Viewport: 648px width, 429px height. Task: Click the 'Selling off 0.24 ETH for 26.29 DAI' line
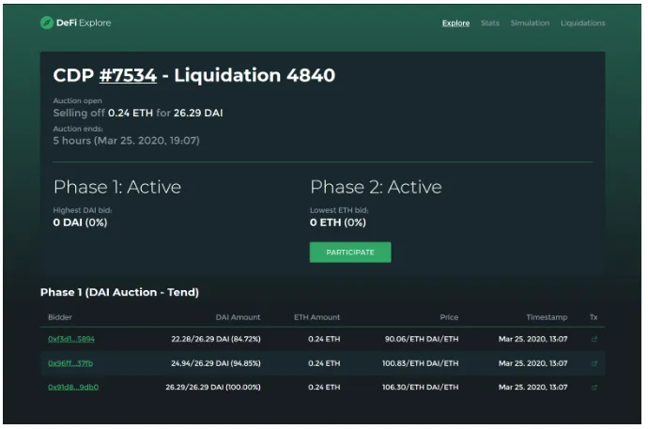pos(138,114)
